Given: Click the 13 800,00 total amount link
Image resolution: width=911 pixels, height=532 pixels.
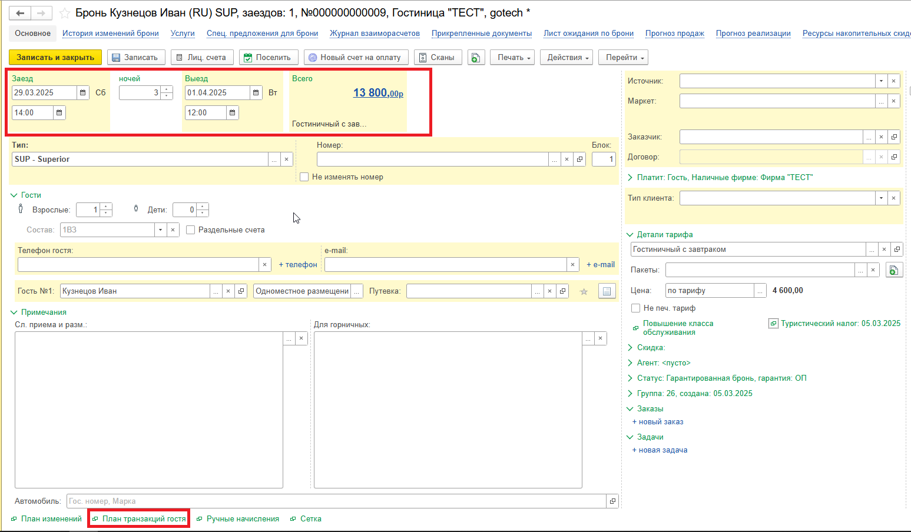Looking at the screenshot, I should pyautogui.click(x=378, y=92).
